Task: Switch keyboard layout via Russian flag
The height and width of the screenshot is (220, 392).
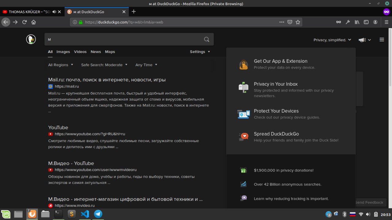Action: pos(352,214)
